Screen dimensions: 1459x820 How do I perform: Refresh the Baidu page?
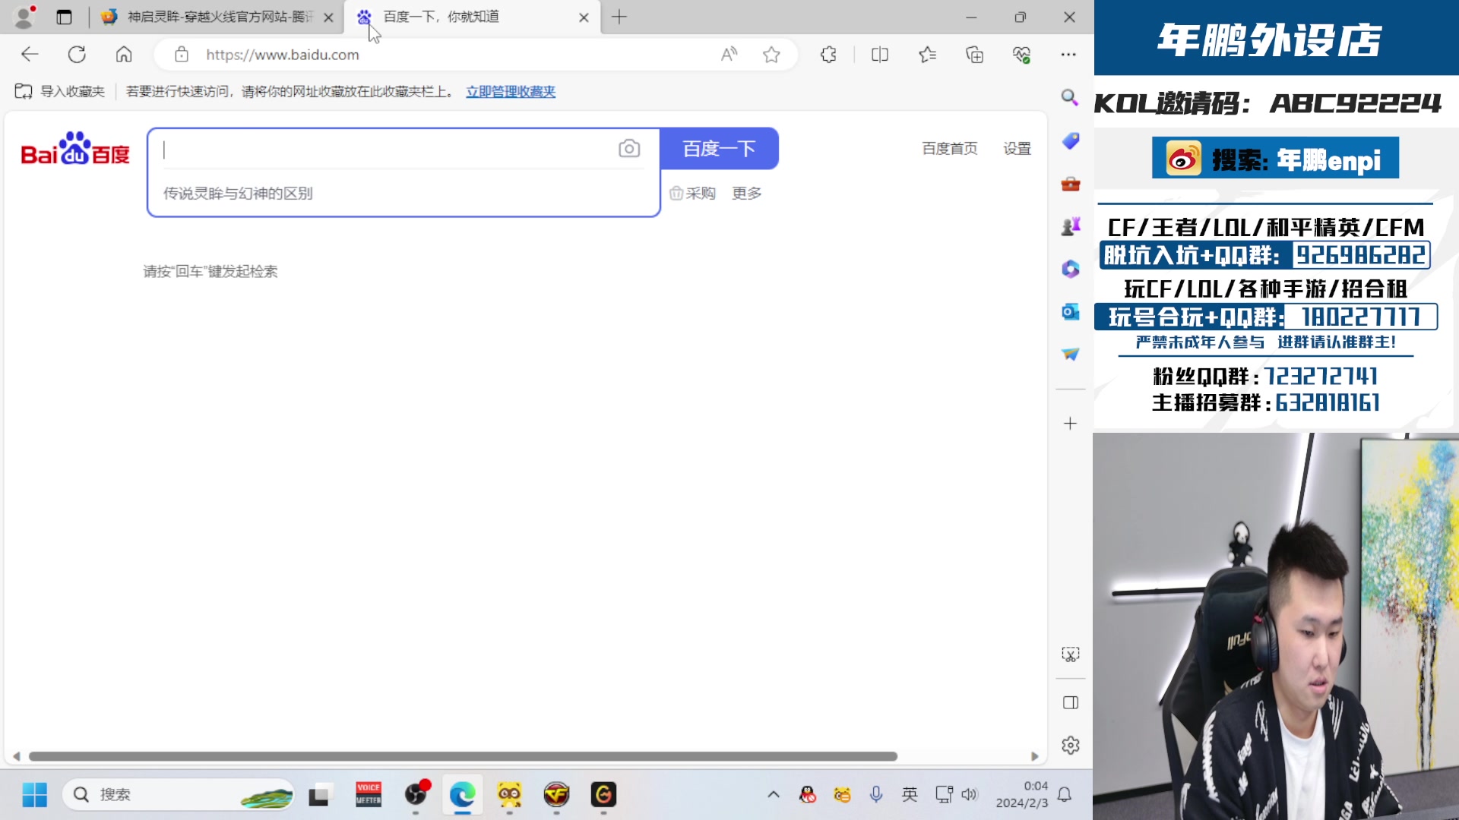77,54
